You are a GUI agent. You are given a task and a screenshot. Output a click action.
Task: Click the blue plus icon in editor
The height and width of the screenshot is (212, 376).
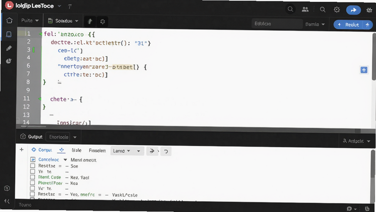364,70
